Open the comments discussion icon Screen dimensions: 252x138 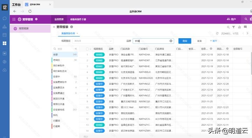point(245,27)
